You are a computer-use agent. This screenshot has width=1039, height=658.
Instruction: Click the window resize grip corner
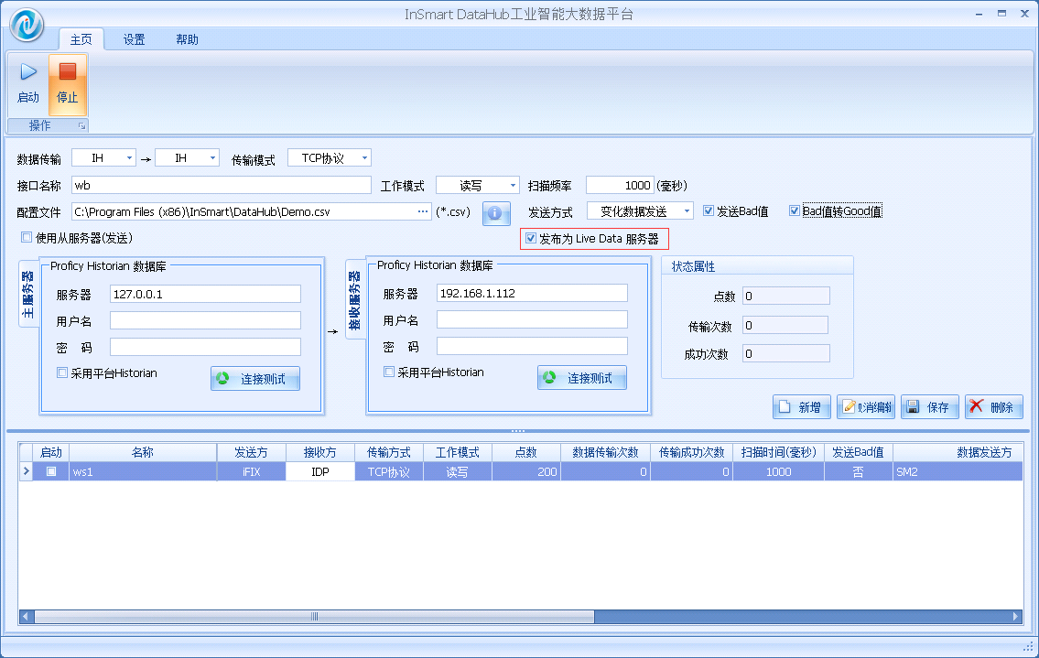point(1029,647)
